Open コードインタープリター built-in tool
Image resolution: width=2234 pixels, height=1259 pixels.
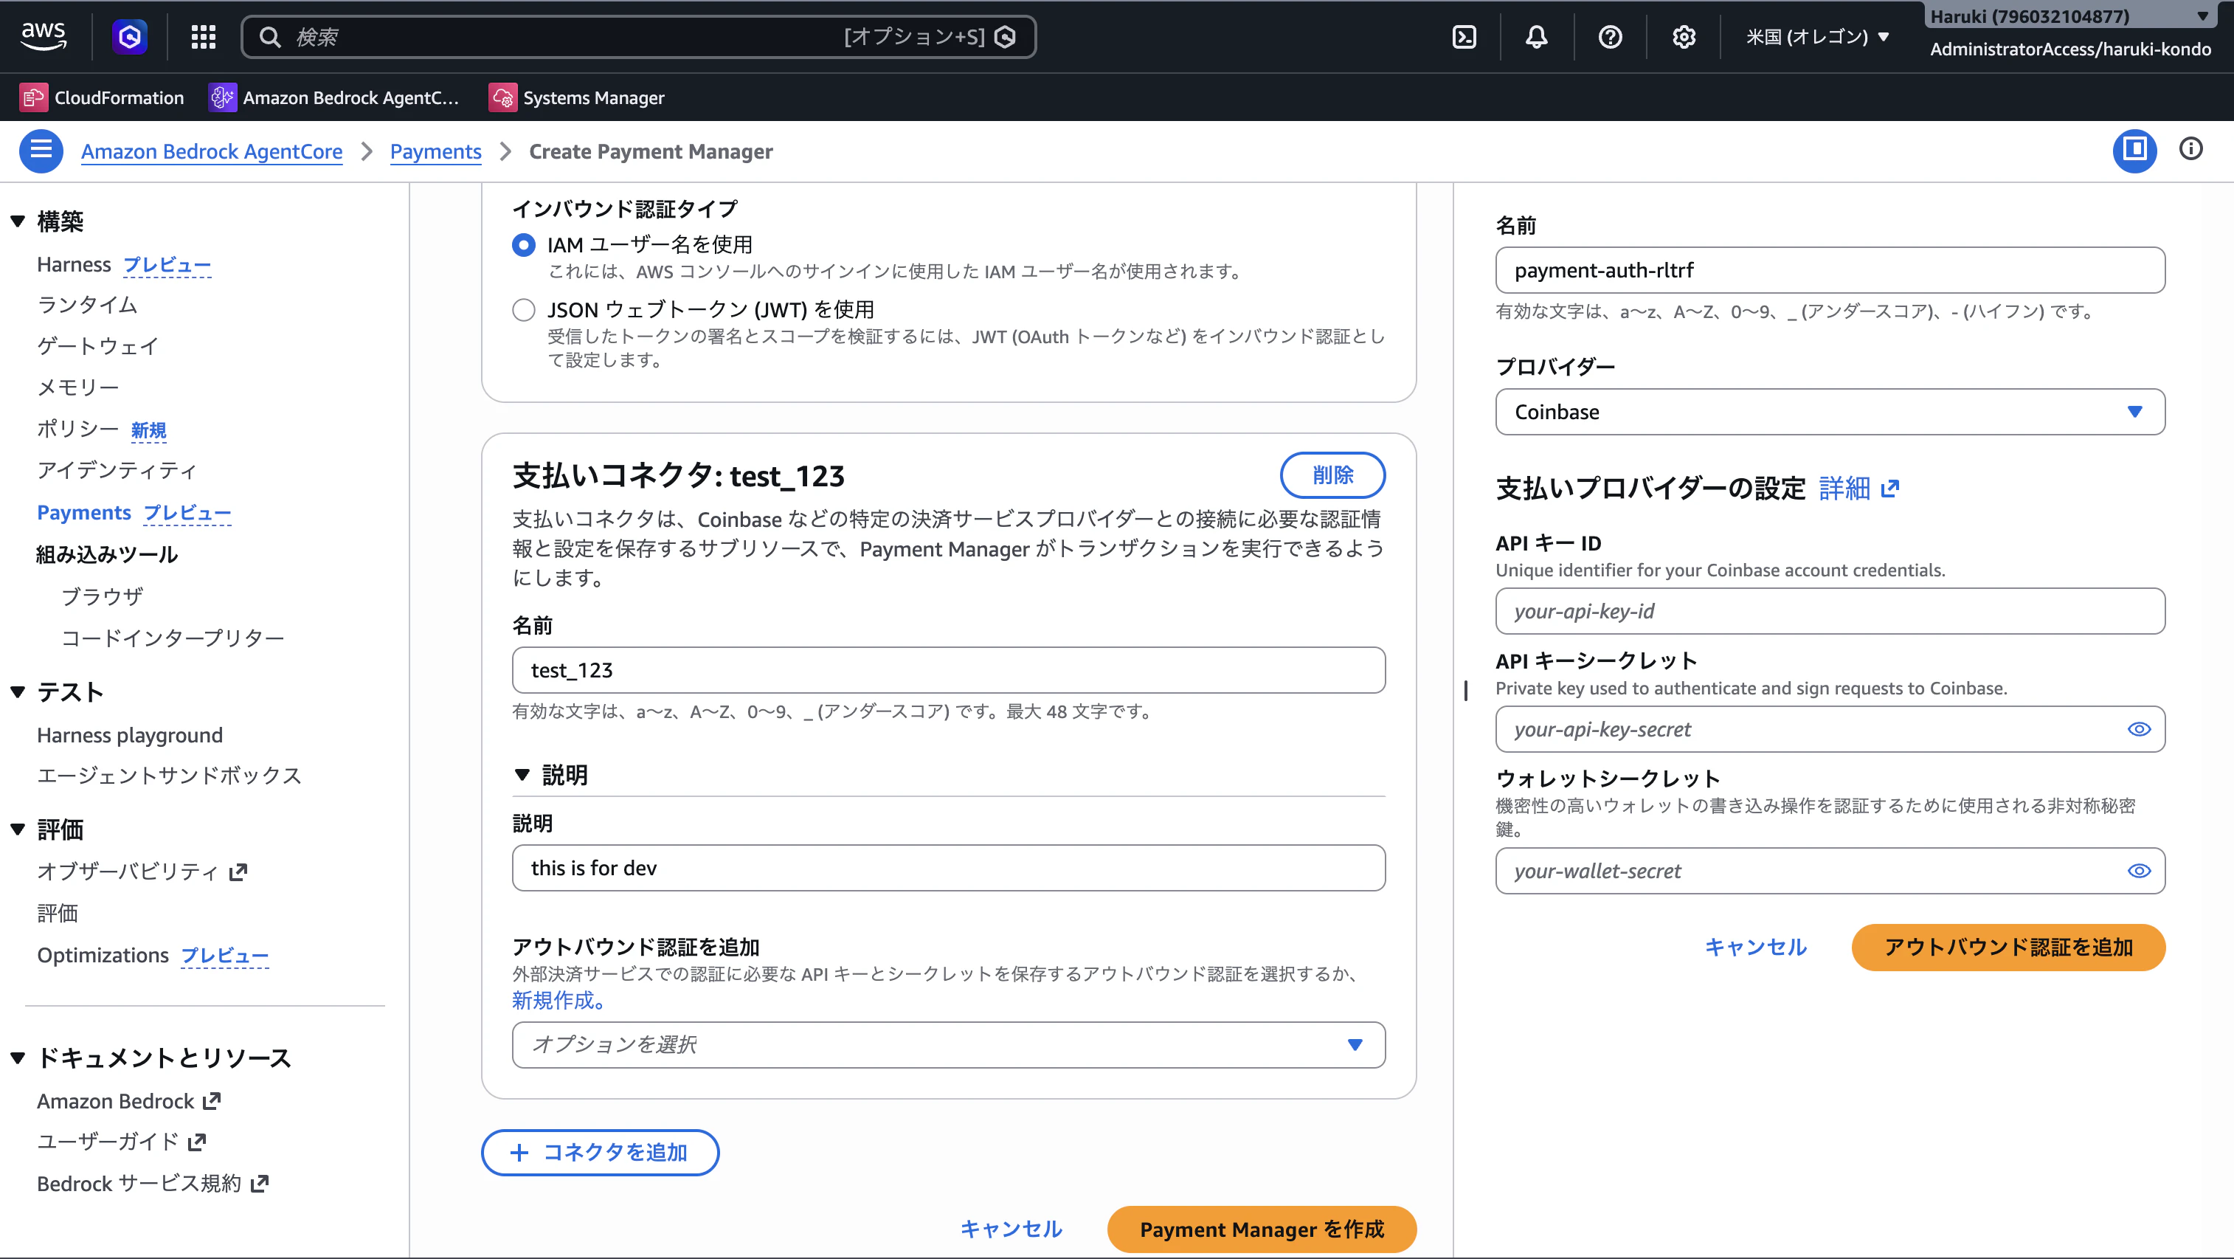173,638
